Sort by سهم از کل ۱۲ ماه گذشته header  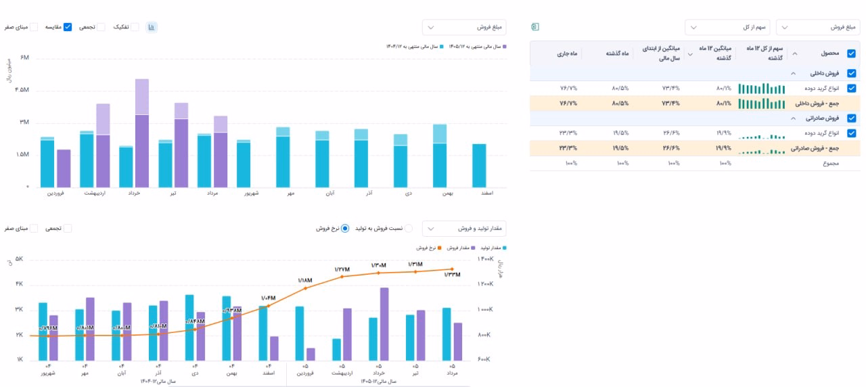pyautogui.click(x=765, y=53)
